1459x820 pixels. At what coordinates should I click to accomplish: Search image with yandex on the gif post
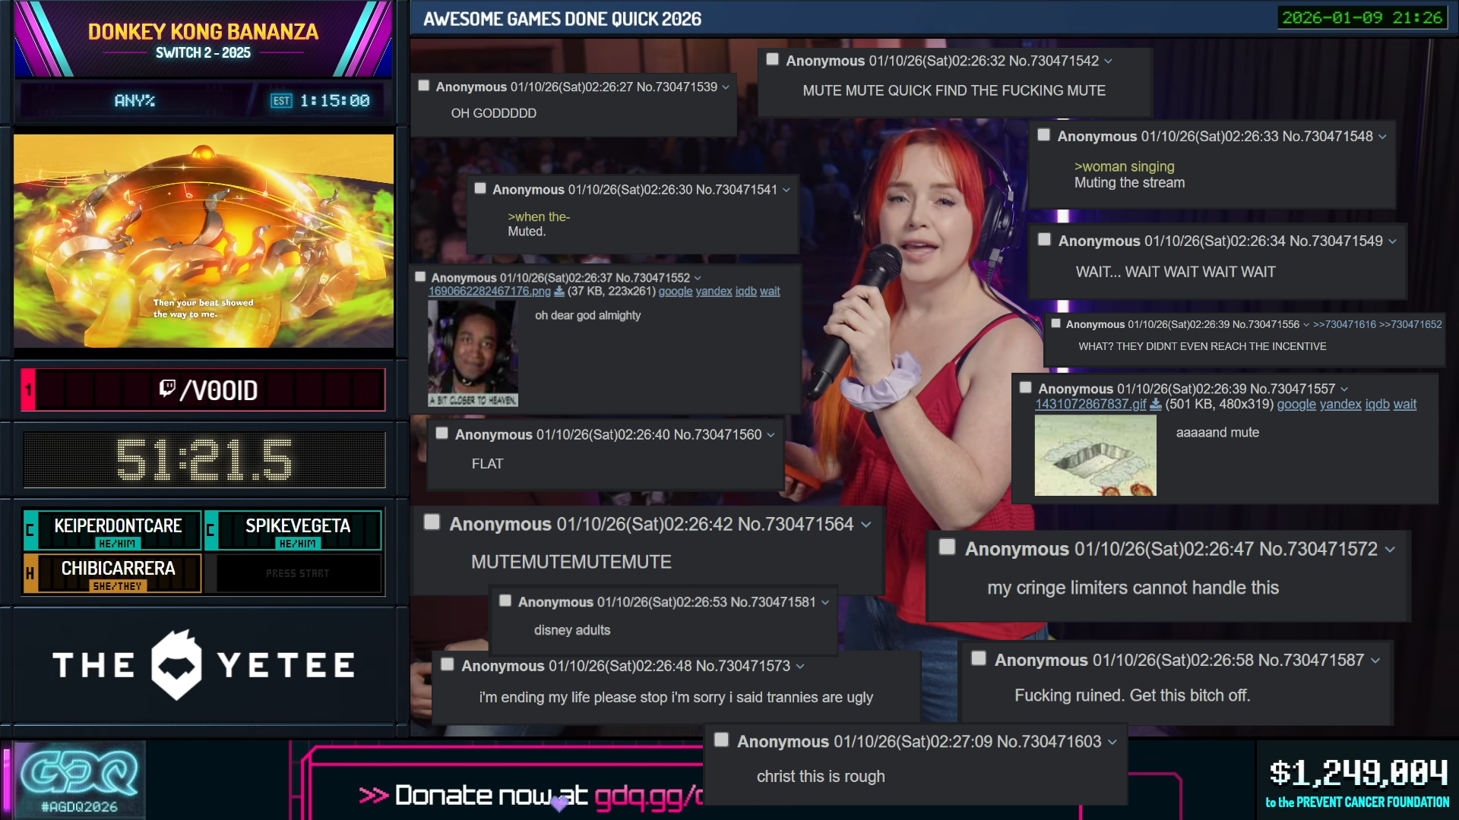(x=1340, y=405)
